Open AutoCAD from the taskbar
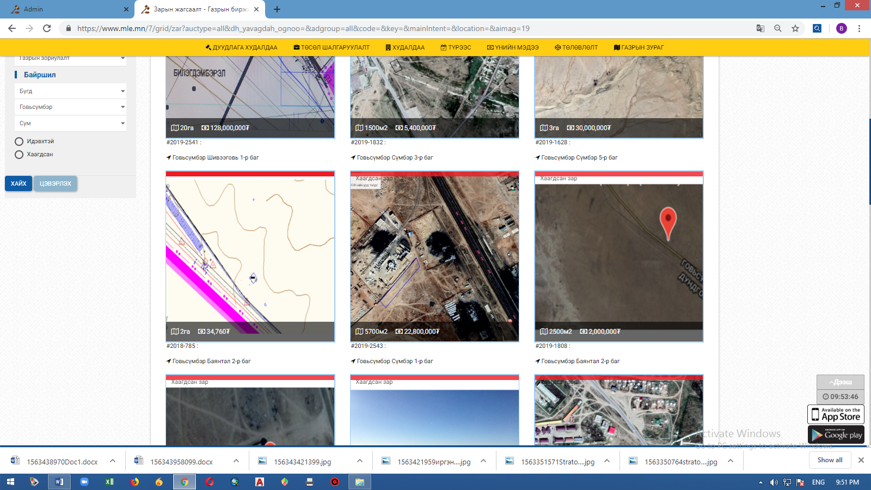Image resolution: width=871 pixels, height=490 pixels. tap(260, 482)
